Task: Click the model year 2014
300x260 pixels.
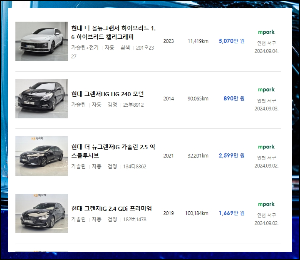Action: coord(169,99)
